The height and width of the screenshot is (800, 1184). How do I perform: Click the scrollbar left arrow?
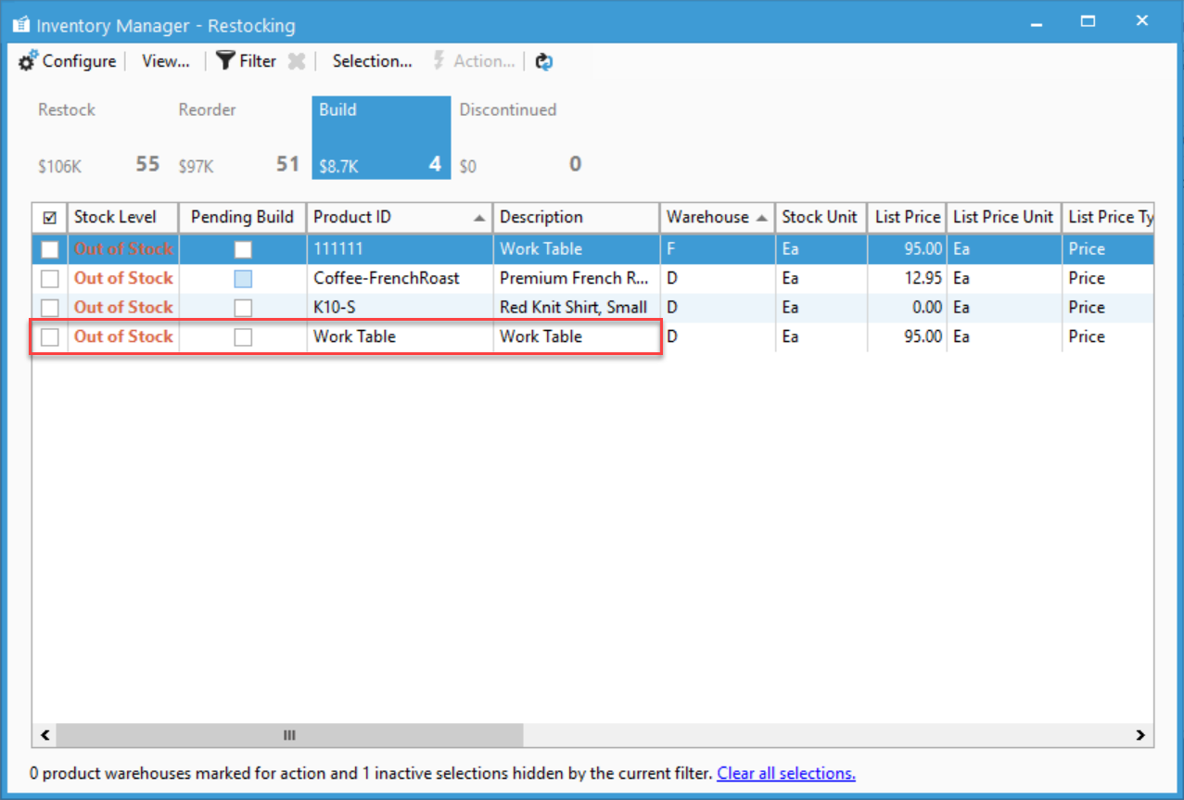(44, 735)
